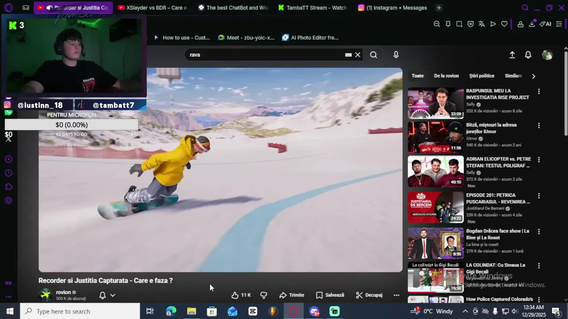Click the pin icon in address bar
The height and width of the screenshot is (319, 568).
448,24
